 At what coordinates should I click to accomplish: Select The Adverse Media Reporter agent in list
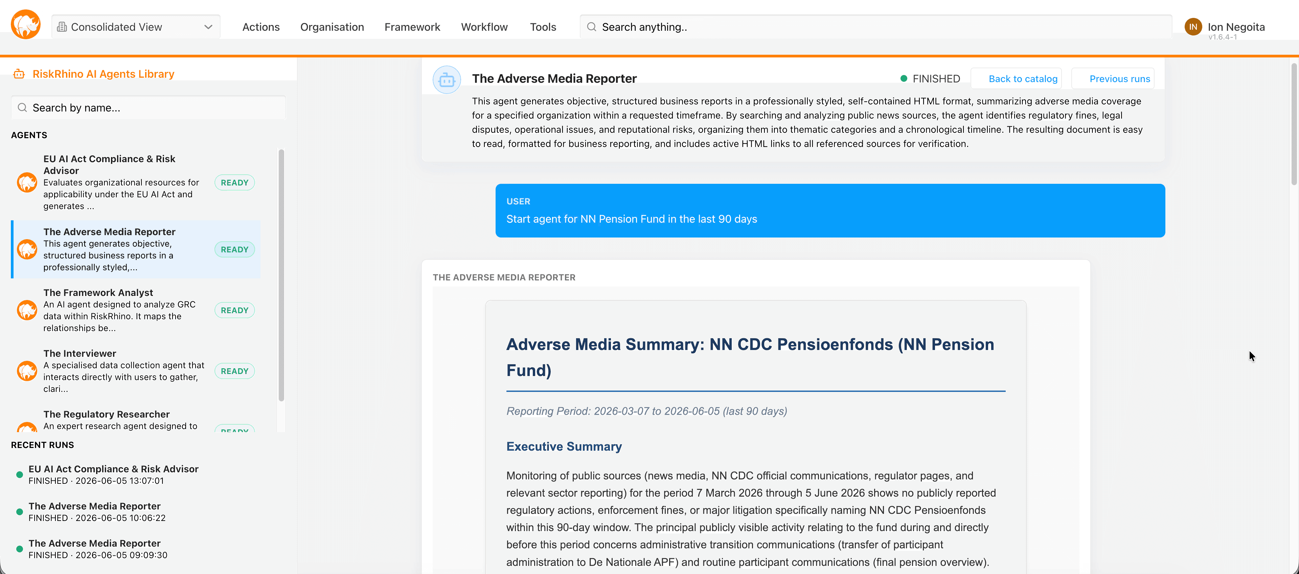pyautogui.click(x=136, y=249)
